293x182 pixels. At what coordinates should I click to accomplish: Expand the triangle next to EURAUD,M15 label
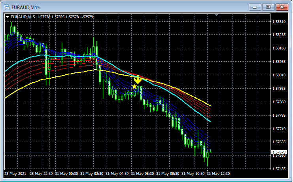pyautogui.click(x=7, y=17)
